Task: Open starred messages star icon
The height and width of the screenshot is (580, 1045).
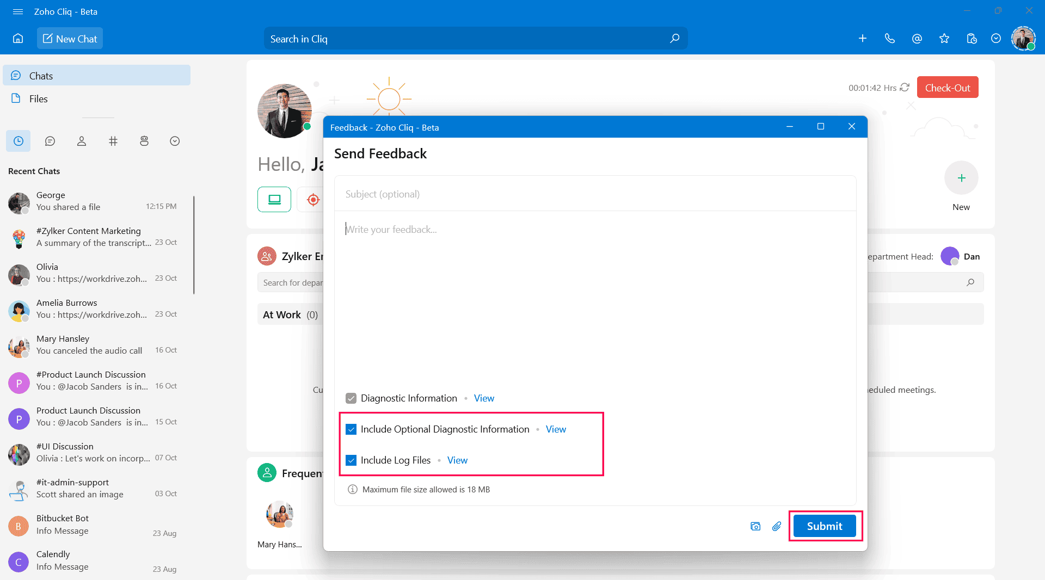Action: (944, 39)
